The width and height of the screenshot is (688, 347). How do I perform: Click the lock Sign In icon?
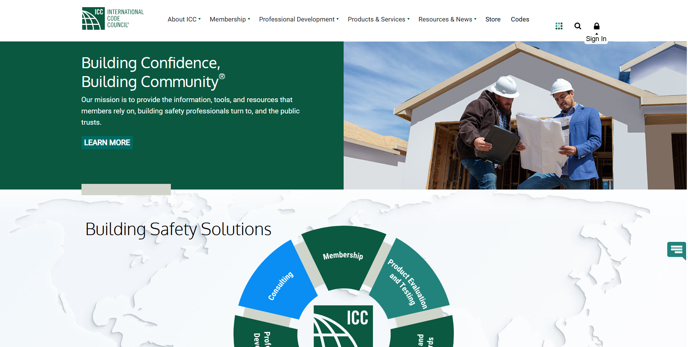[596, 26]
